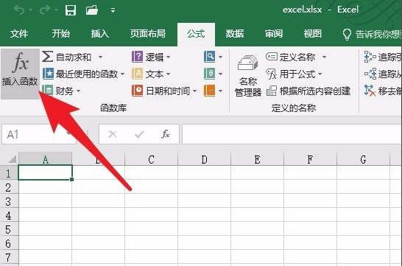Click the Undo arrow in title bar
Viewport: 402px width, 266px height.
coord(19,10)
